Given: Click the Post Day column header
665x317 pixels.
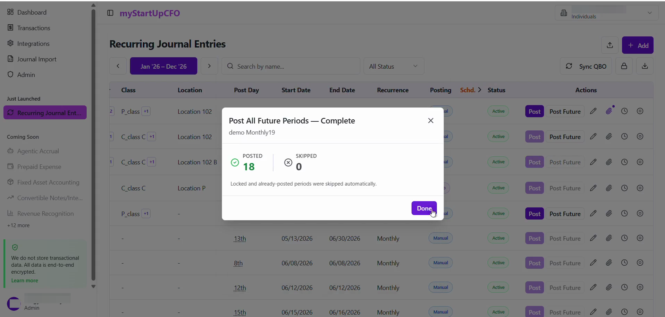Looking at the screenshot, I should (246, 90).
